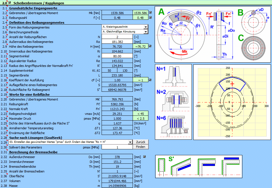This screenshot has height=188, width=272.
Task: Click the green A segment diagram letter
Action: 161,12
